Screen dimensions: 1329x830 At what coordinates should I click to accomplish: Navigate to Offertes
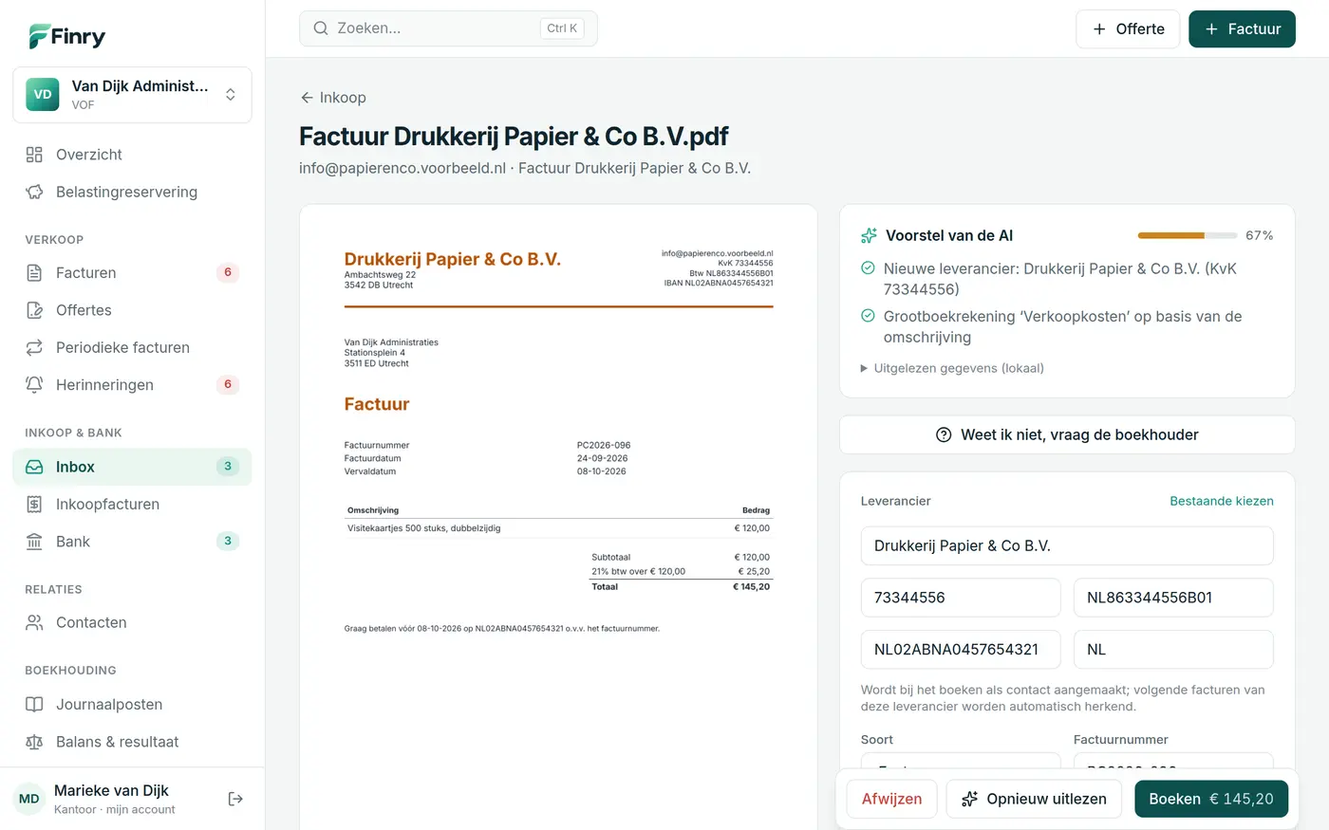click(132, 310)
